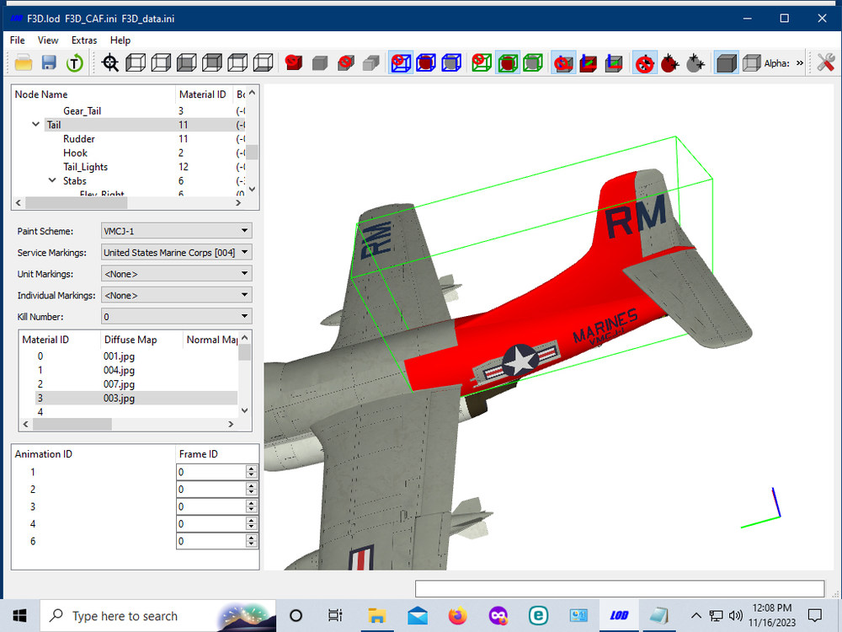Toggle the green wireframe with prohibition sign

click(x=482, y=63)
